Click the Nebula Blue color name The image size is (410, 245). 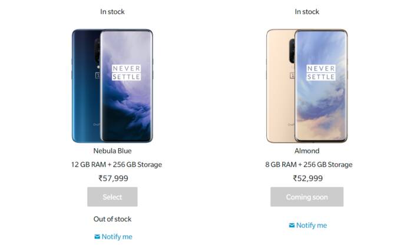point(112,151)
